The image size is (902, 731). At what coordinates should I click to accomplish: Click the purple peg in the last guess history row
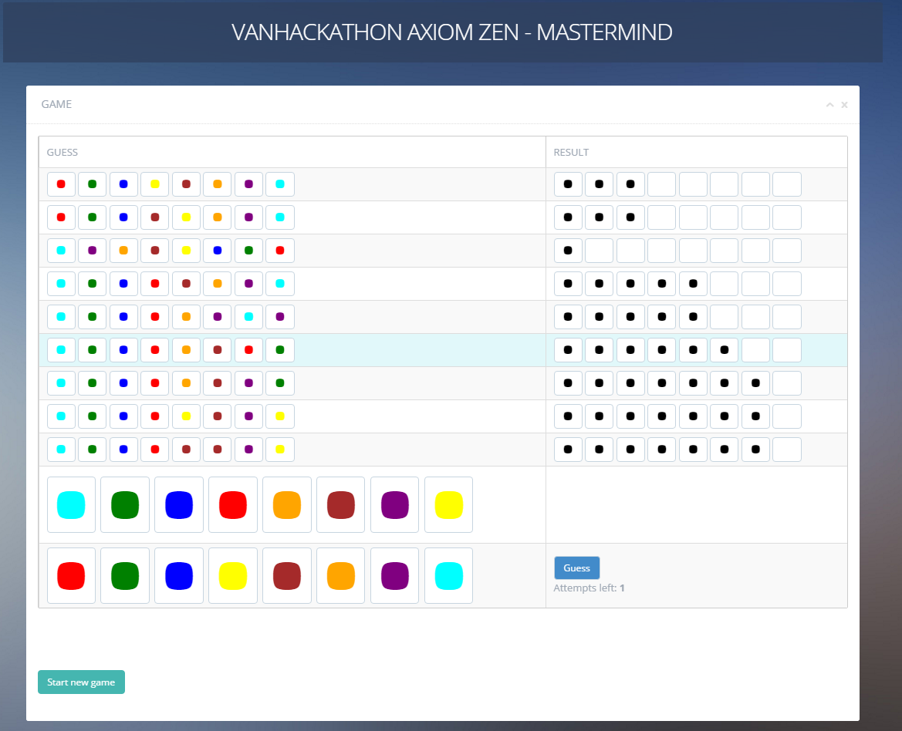(x=248, y=450)
